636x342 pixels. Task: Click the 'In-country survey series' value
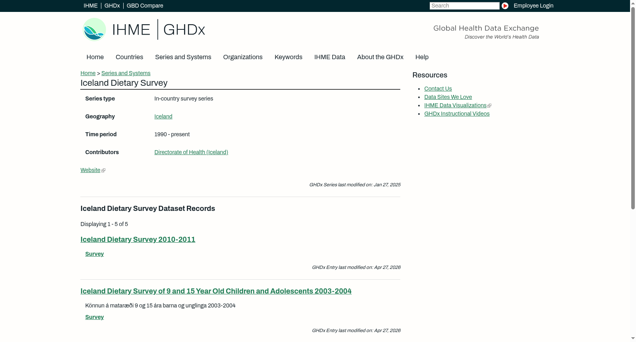pyautogui.click(x=184, y=99)
